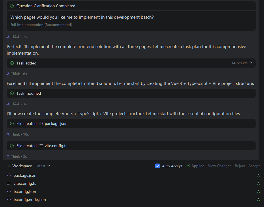Click the Think 10s sparkle icon
Viewport: 264px width, 207px height.
(8, 134)
